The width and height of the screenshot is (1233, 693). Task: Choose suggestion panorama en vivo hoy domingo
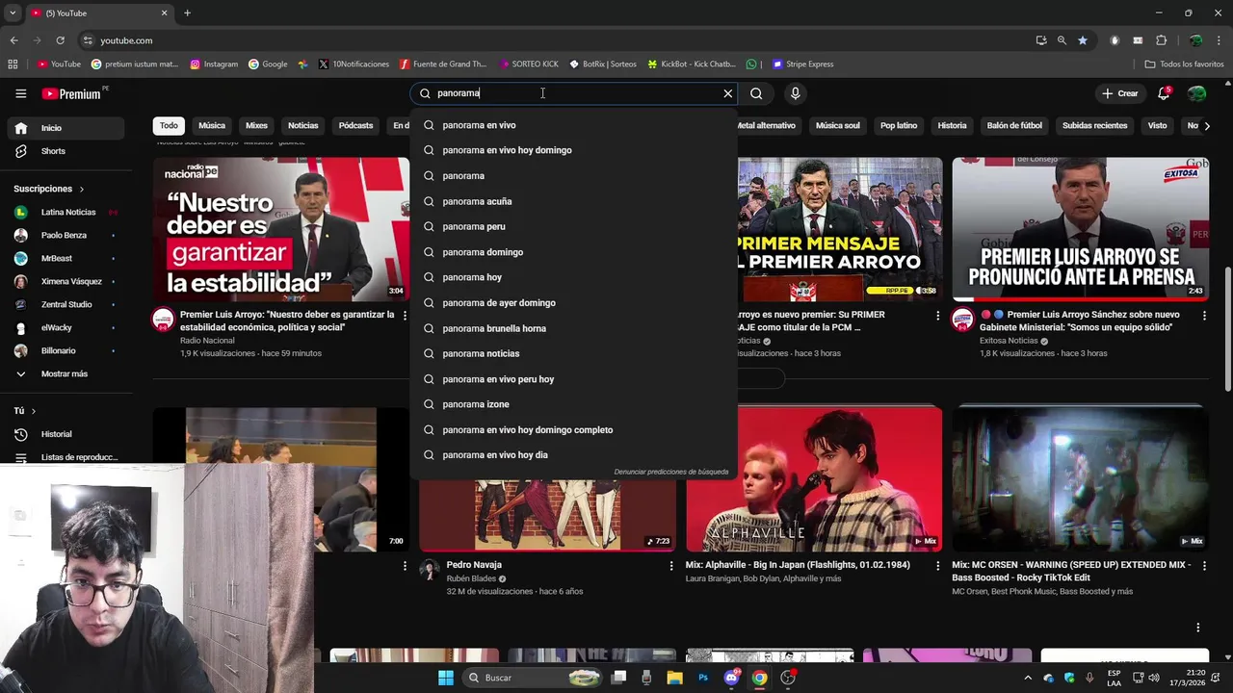pos(573,150)
